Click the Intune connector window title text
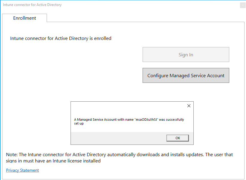246x180 pixels. (32, 5)
